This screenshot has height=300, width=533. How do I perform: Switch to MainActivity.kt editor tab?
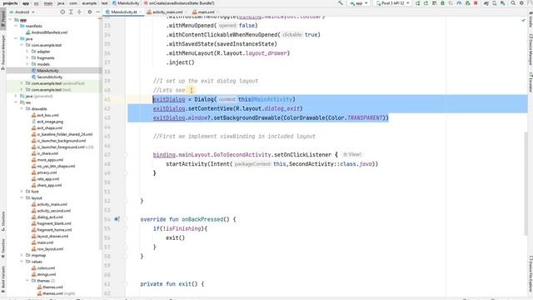(x=122, y=12)
